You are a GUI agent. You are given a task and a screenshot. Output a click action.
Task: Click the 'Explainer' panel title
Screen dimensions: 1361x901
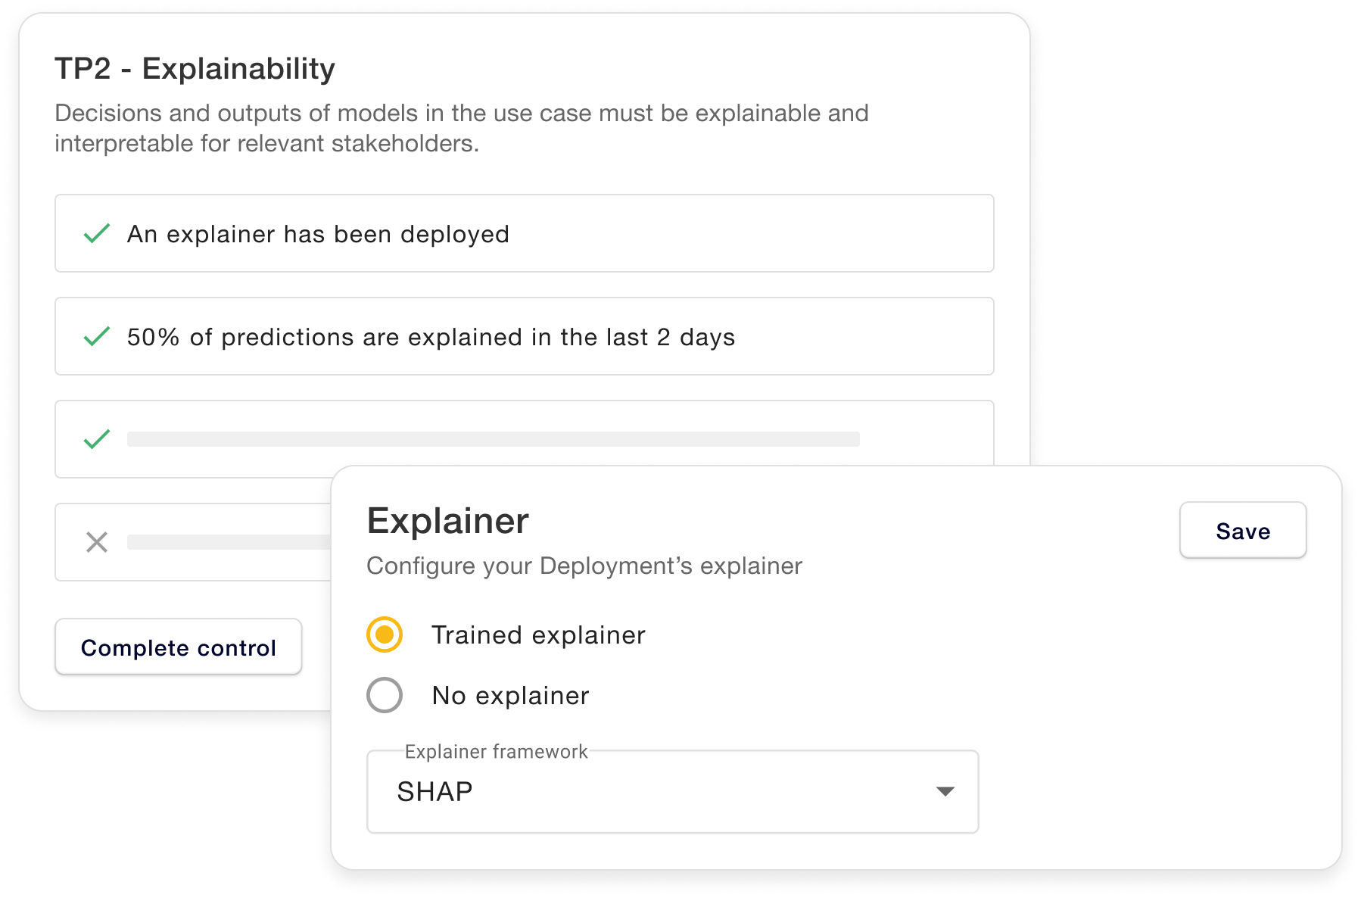point(448,521)
